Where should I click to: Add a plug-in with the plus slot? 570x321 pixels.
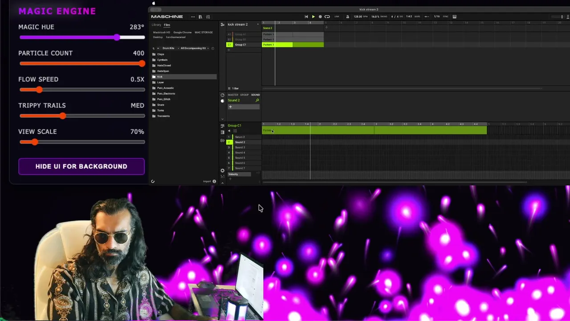pyautogui.click(x=244, y=107)
